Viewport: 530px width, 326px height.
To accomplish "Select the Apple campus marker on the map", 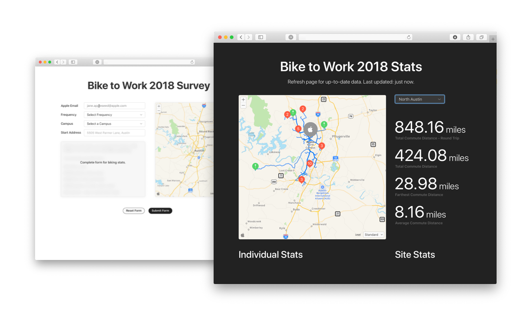I will click(x=310, y=130).
